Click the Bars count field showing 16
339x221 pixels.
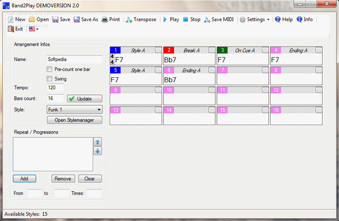coord(55,99)
